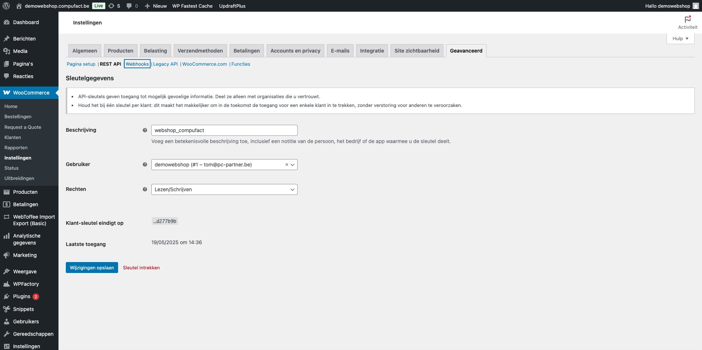Open Rapporten in WooCommerce submenu
This screenshot has width=702, height=350.
tap(16, 147)
